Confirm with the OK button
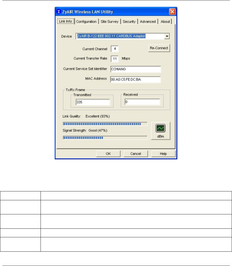The image size is (232, 266). click(x=108, y=154)
